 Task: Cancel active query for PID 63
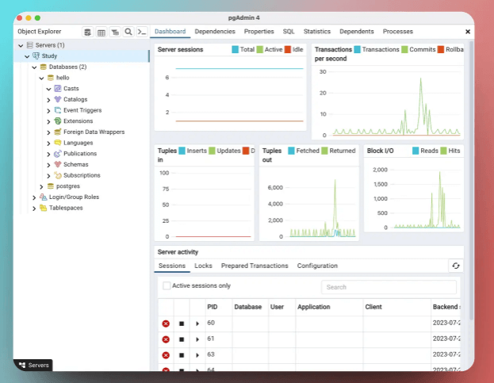182,355
